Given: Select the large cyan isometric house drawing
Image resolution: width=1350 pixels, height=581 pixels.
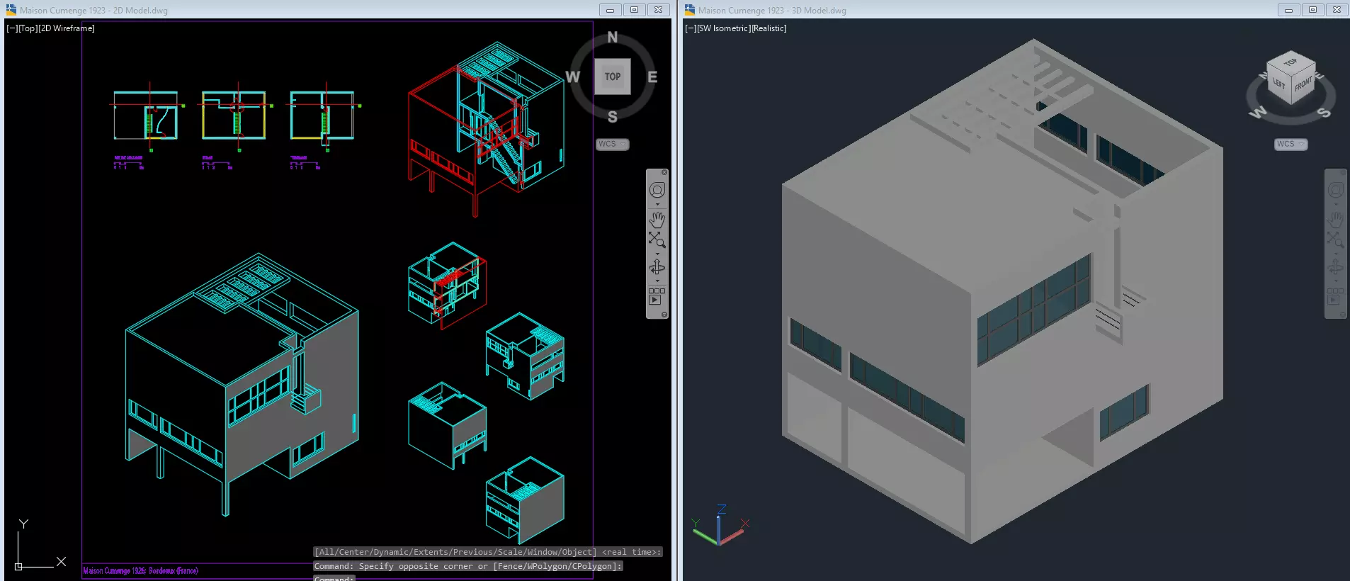Looking at the screenshot, I should tap(242, 385).
